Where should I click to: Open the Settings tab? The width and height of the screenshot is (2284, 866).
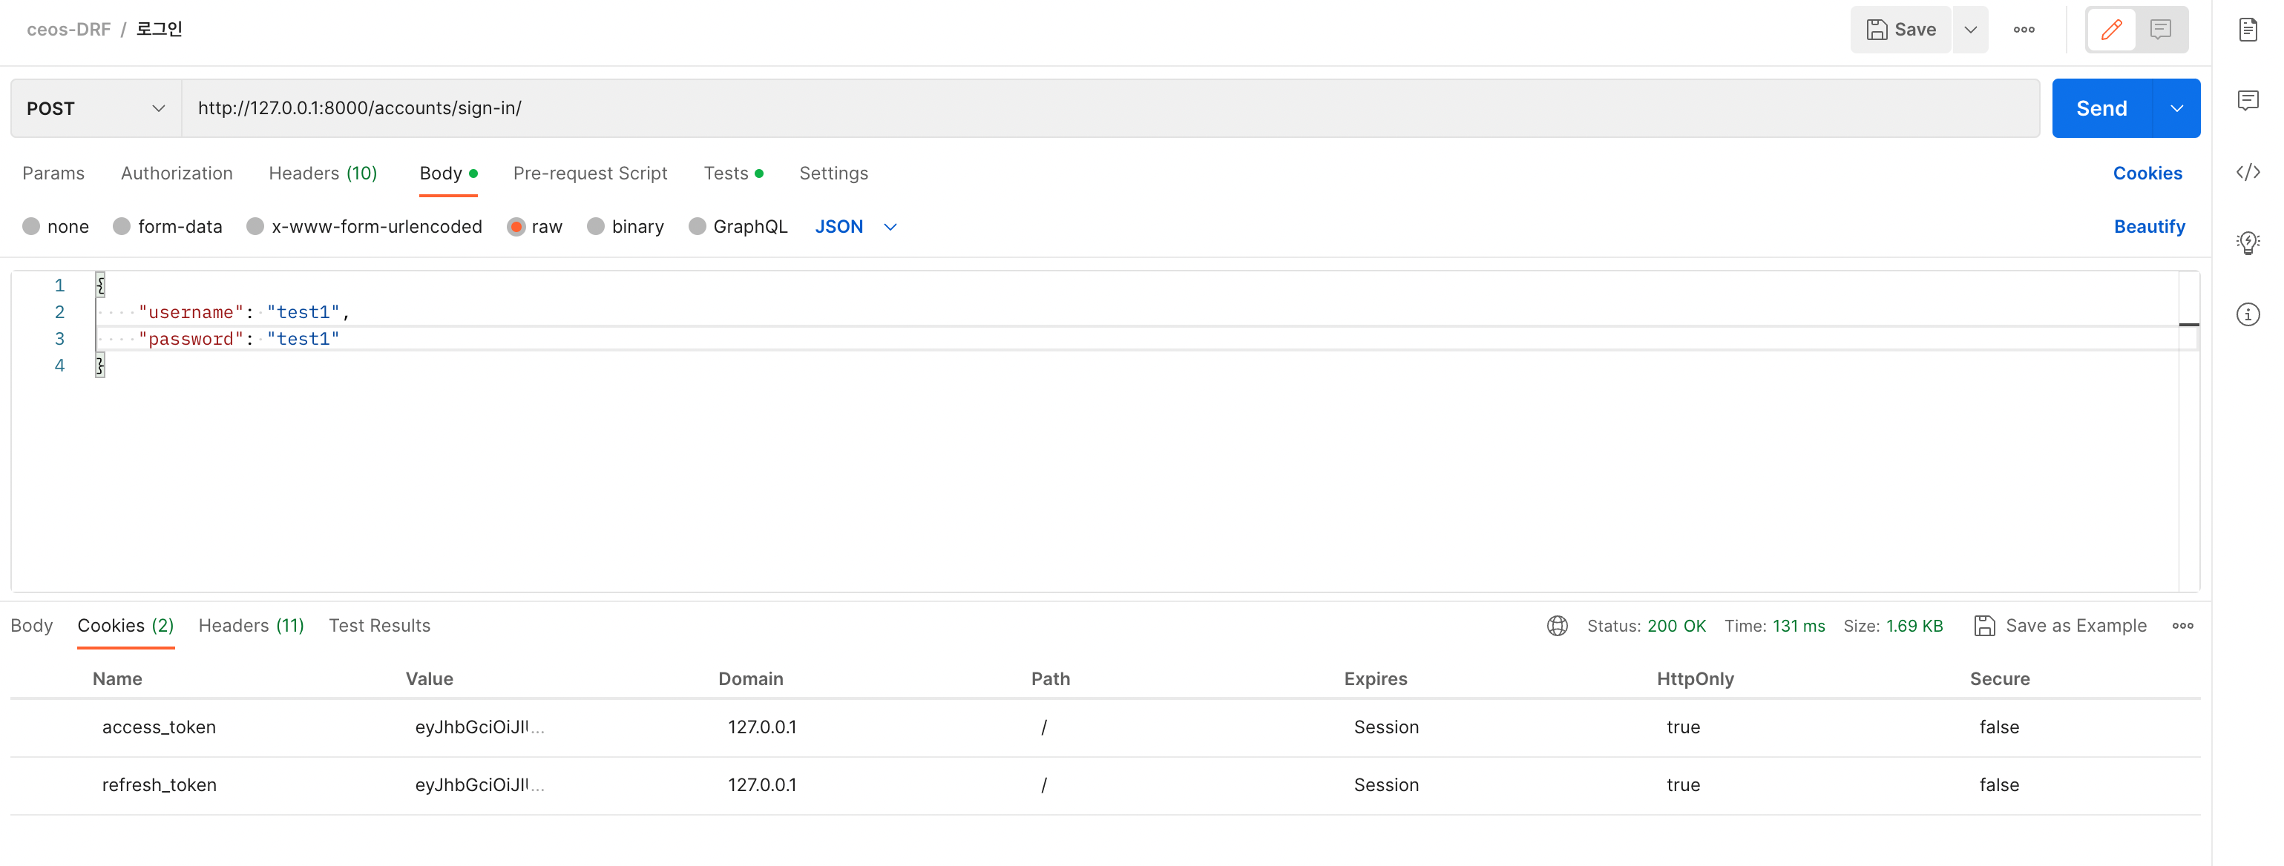coord(833,173)
